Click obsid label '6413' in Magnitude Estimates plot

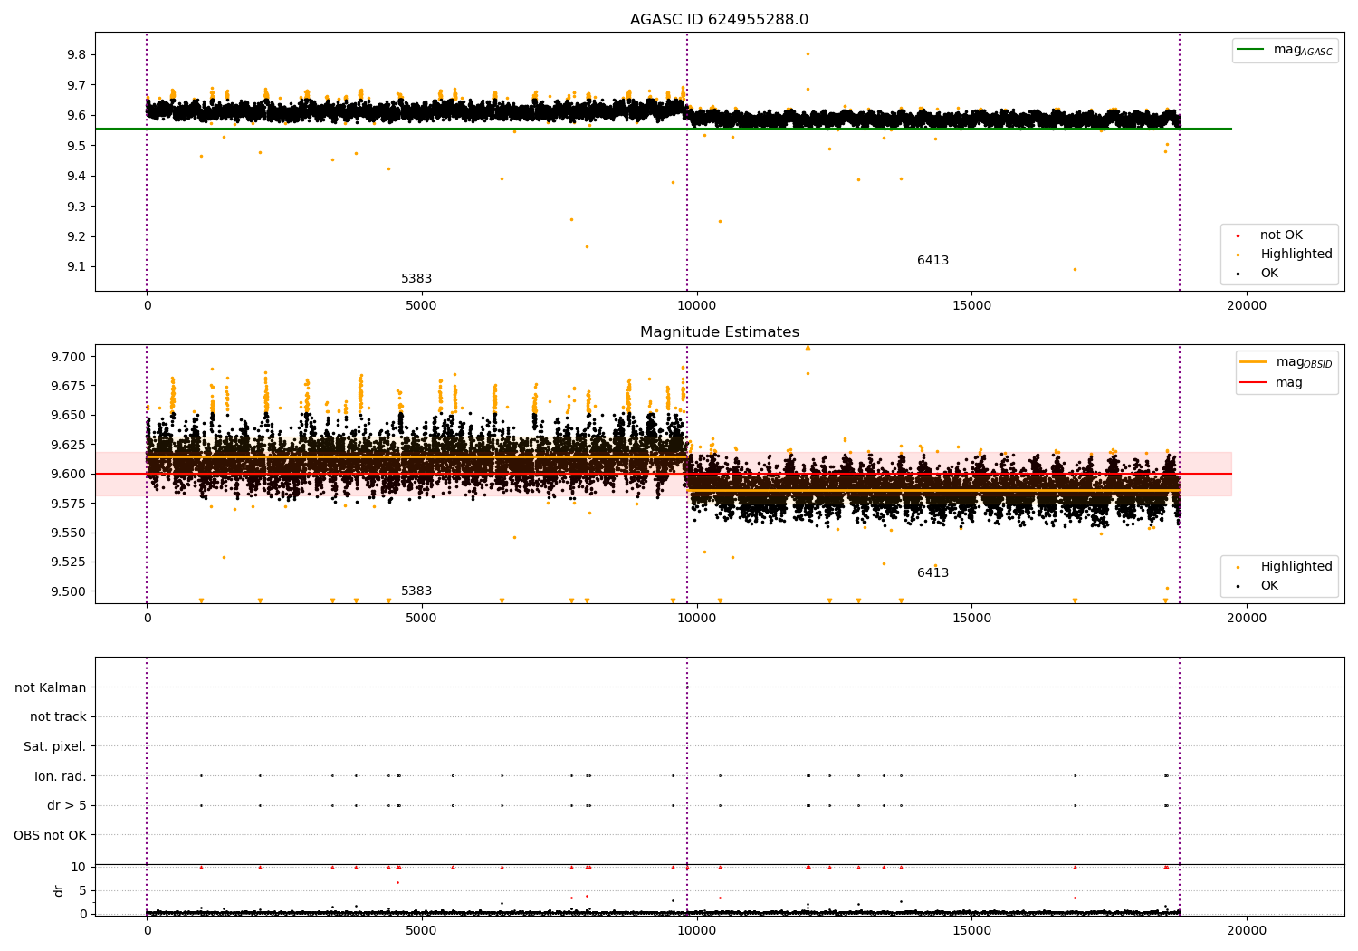(x=932, y=573)
